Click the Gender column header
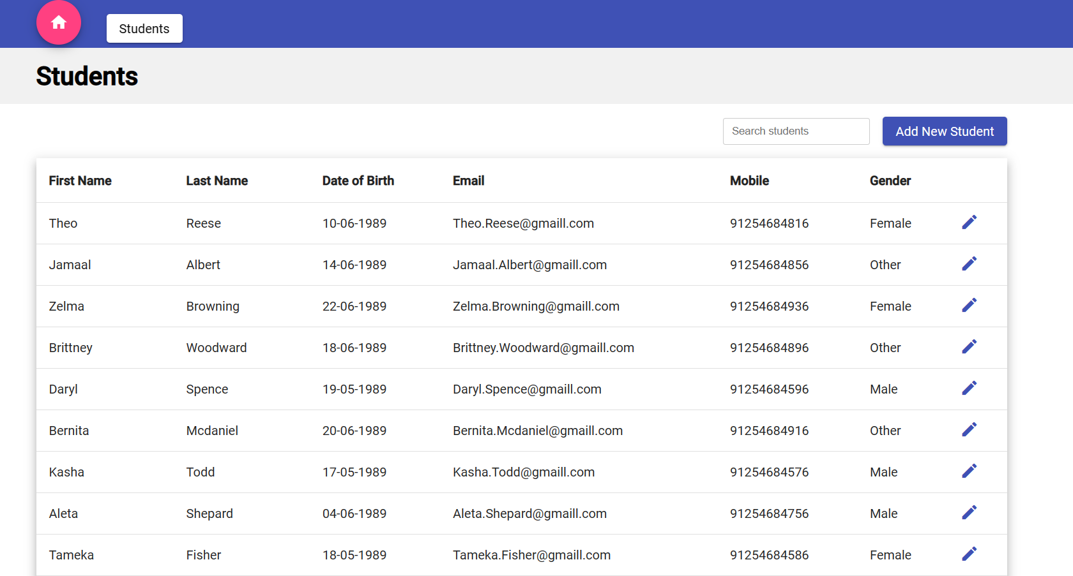Image resolution: width=1073 pixels, height=576 pixels. pos(890,181)
